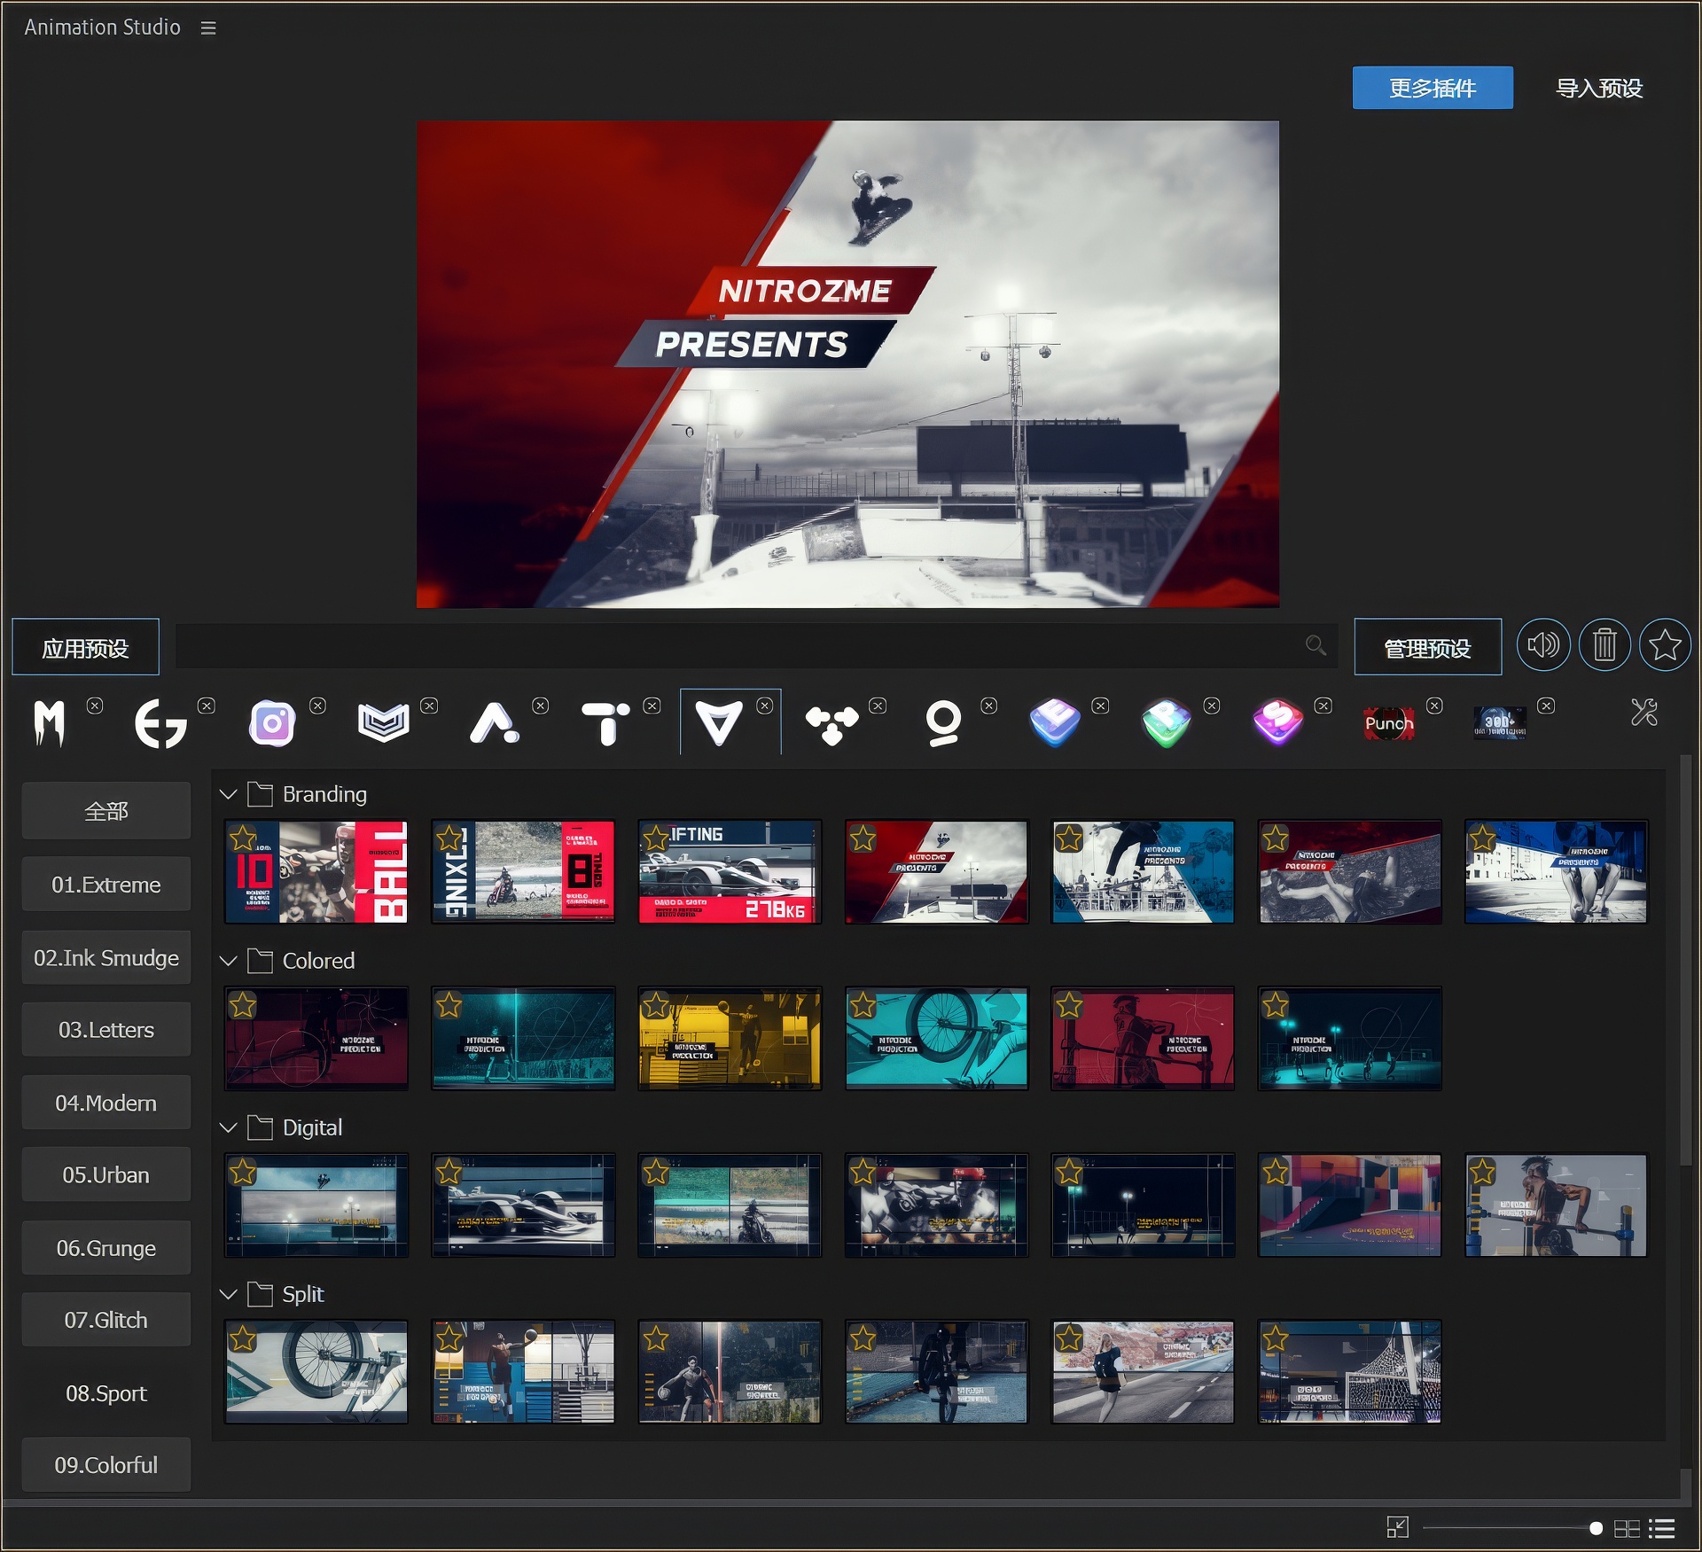Select the Punch plugin pack icon
The height and width of the screenshot is (1552, 1702).
(x=1389, y=723)
